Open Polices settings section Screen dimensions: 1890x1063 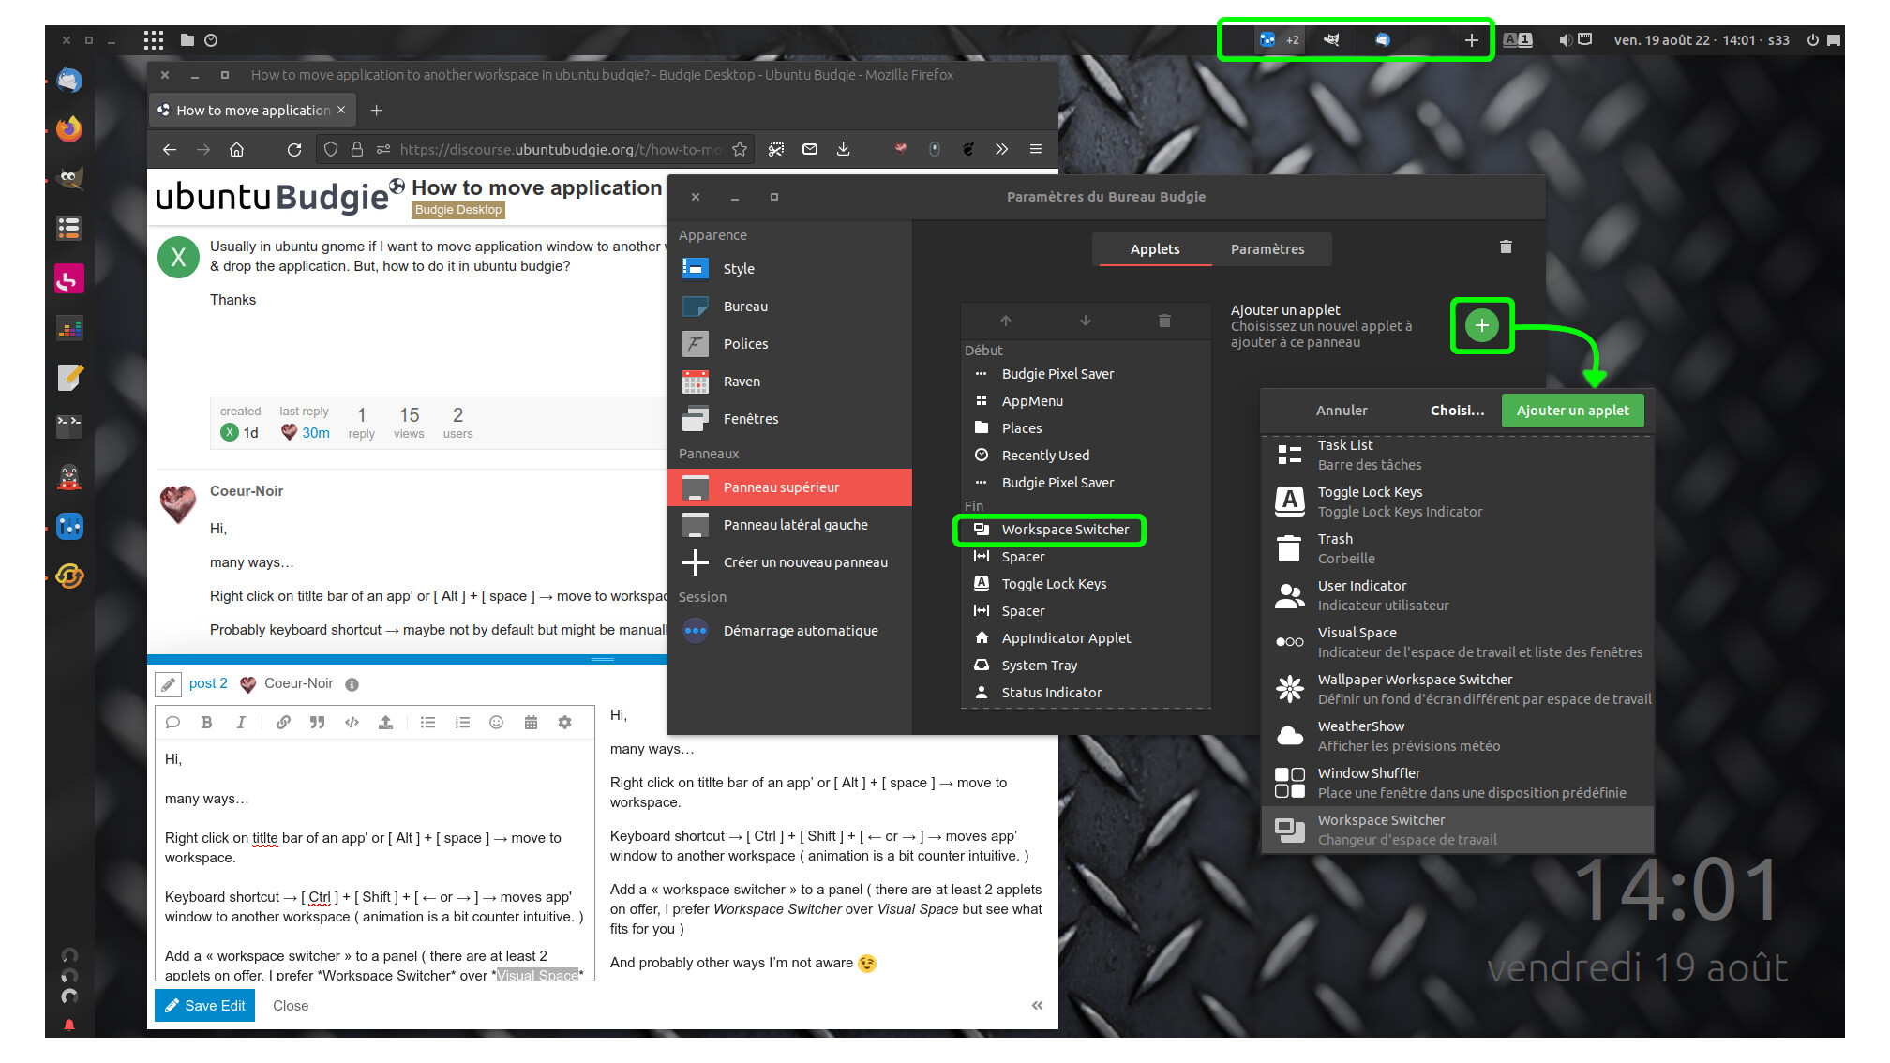coord(789,344)
